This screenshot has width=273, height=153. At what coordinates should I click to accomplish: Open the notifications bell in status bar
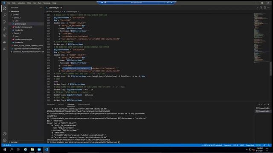click(268, 145)
